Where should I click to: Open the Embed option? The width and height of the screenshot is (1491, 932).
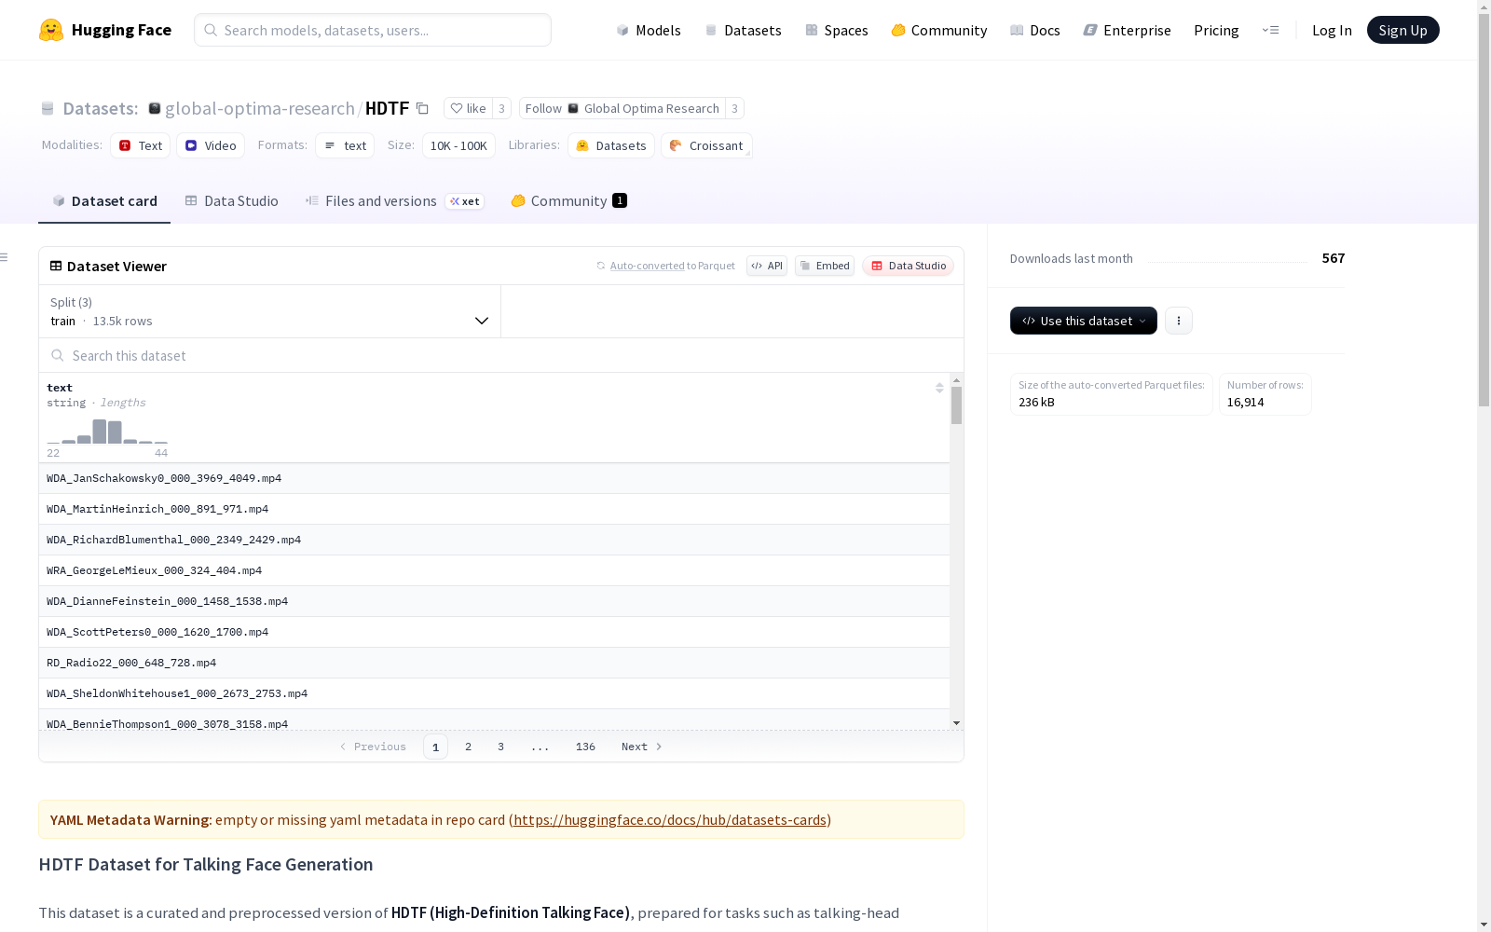[825, 266]
